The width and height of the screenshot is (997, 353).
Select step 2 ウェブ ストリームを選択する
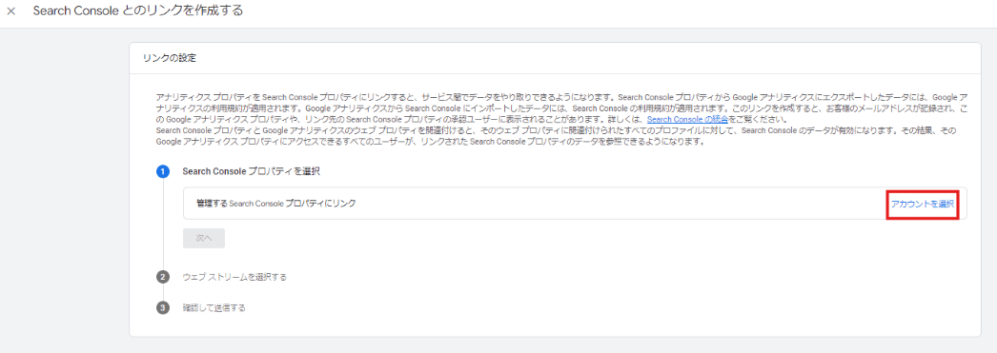pyautogui.click(x=234, y=277)
